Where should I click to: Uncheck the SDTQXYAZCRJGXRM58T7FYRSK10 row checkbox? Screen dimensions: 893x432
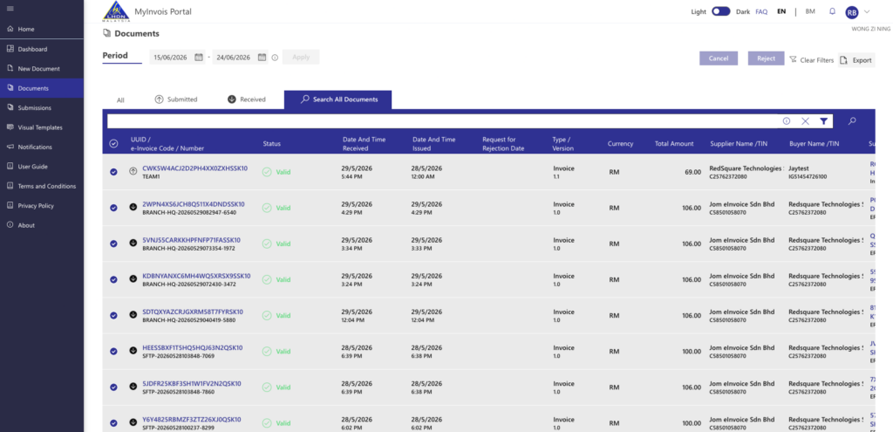click(113, 315)
